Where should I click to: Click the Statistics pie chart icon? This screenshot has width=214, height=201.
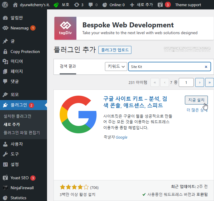(x=5, y=198)
